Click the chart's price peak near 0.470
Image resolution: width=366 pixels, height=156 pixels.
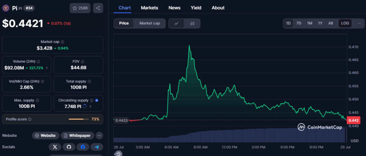click(189, 46)
